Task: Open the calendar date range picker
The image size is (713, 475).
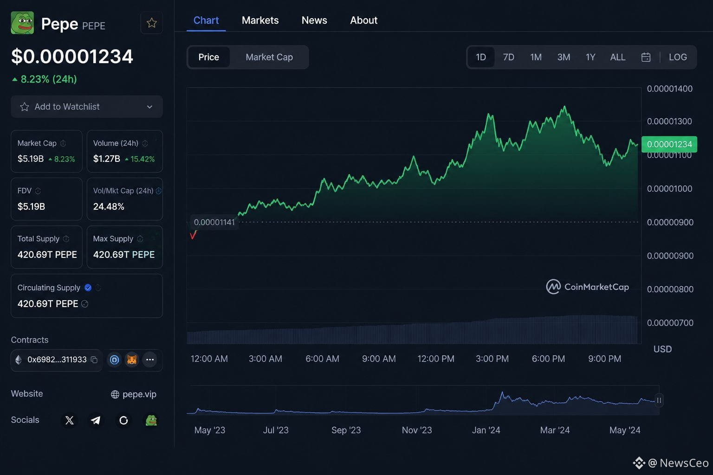Action: click(x=646, y=57)
